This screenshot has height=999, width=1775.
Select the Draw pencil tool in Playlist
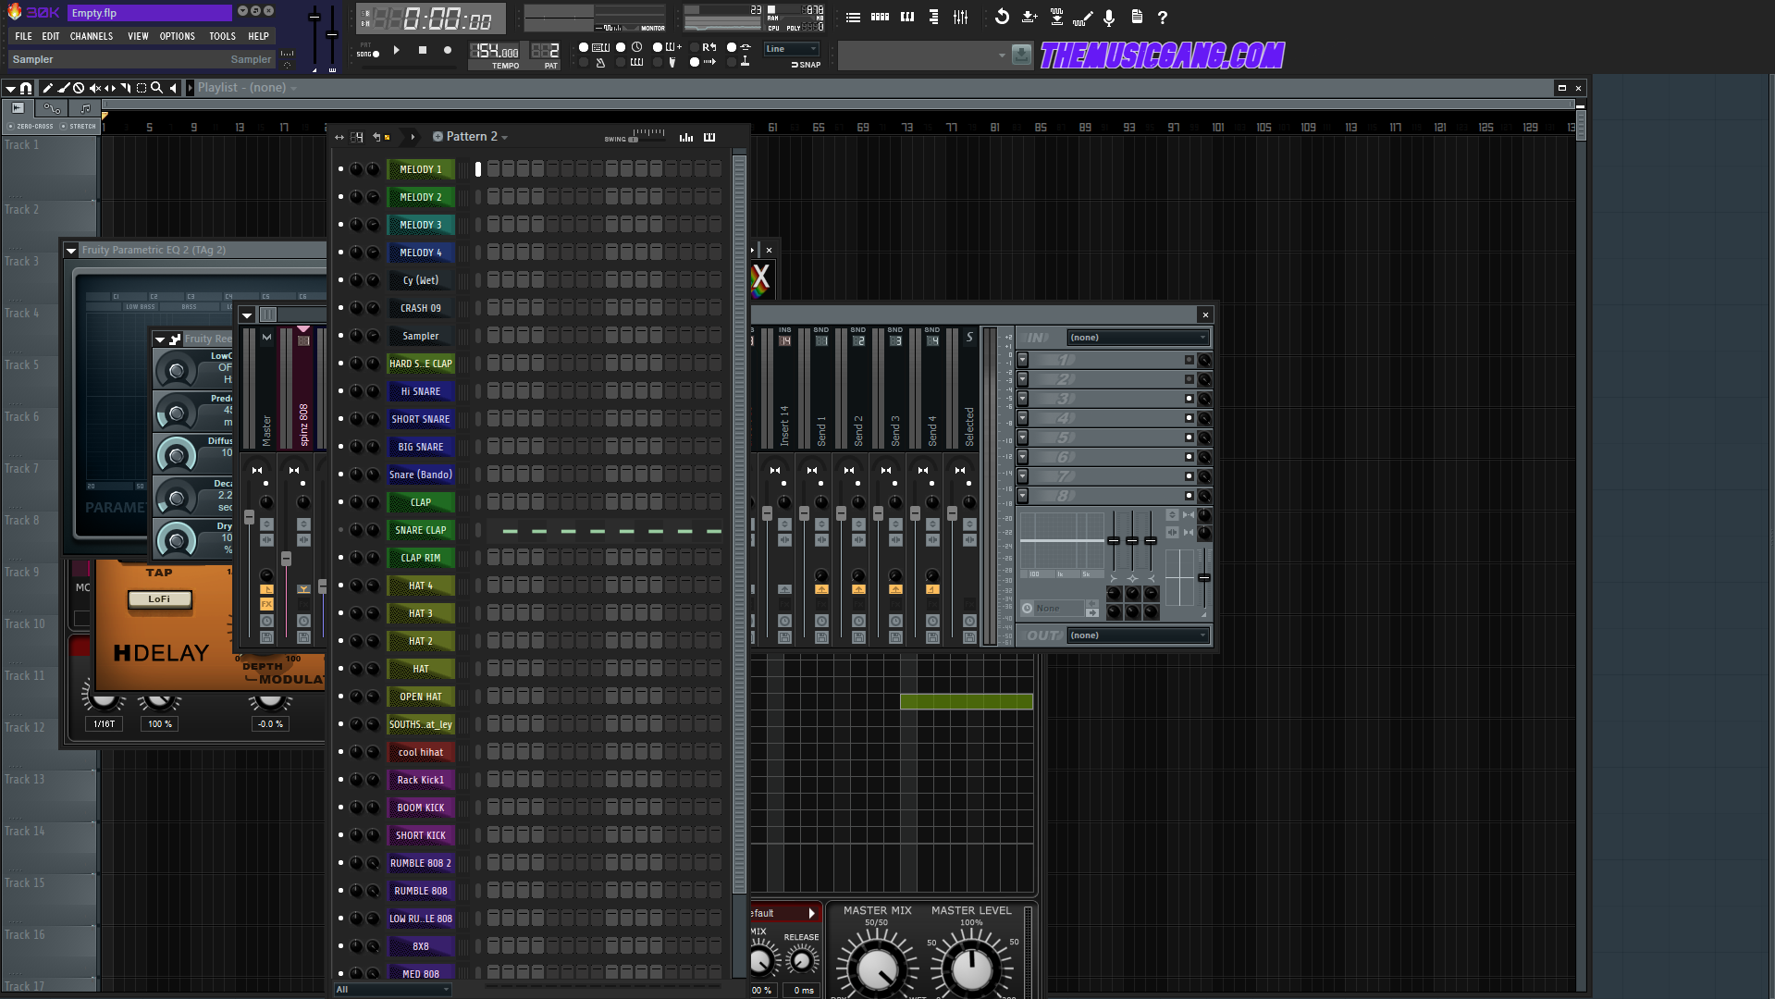click(x=47, y=88)
